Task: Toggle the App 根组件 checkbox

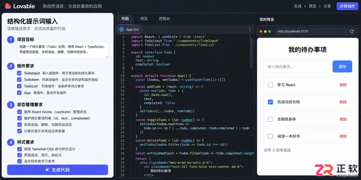Action: tap(19, 93)
